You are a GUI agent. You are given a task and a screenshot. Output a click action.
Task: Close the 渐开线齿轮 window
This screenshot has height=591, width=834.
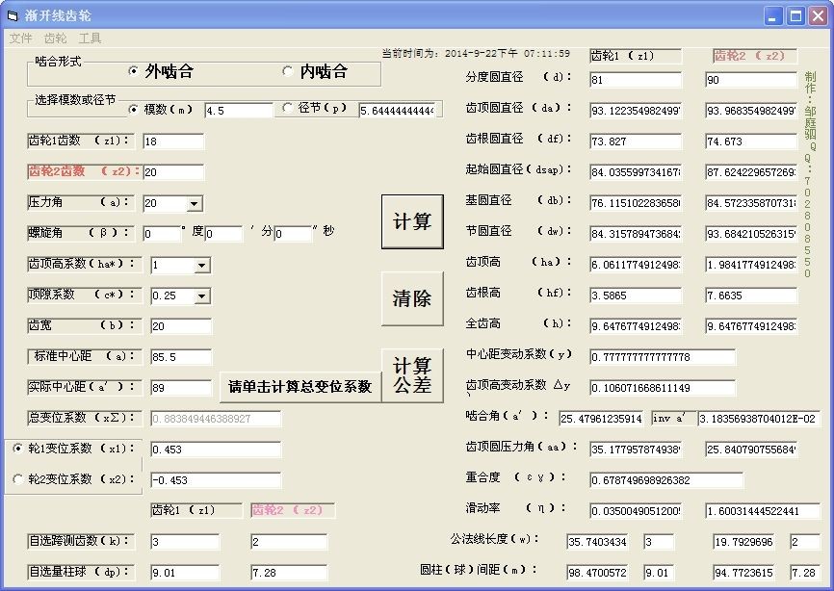point(818,16)
